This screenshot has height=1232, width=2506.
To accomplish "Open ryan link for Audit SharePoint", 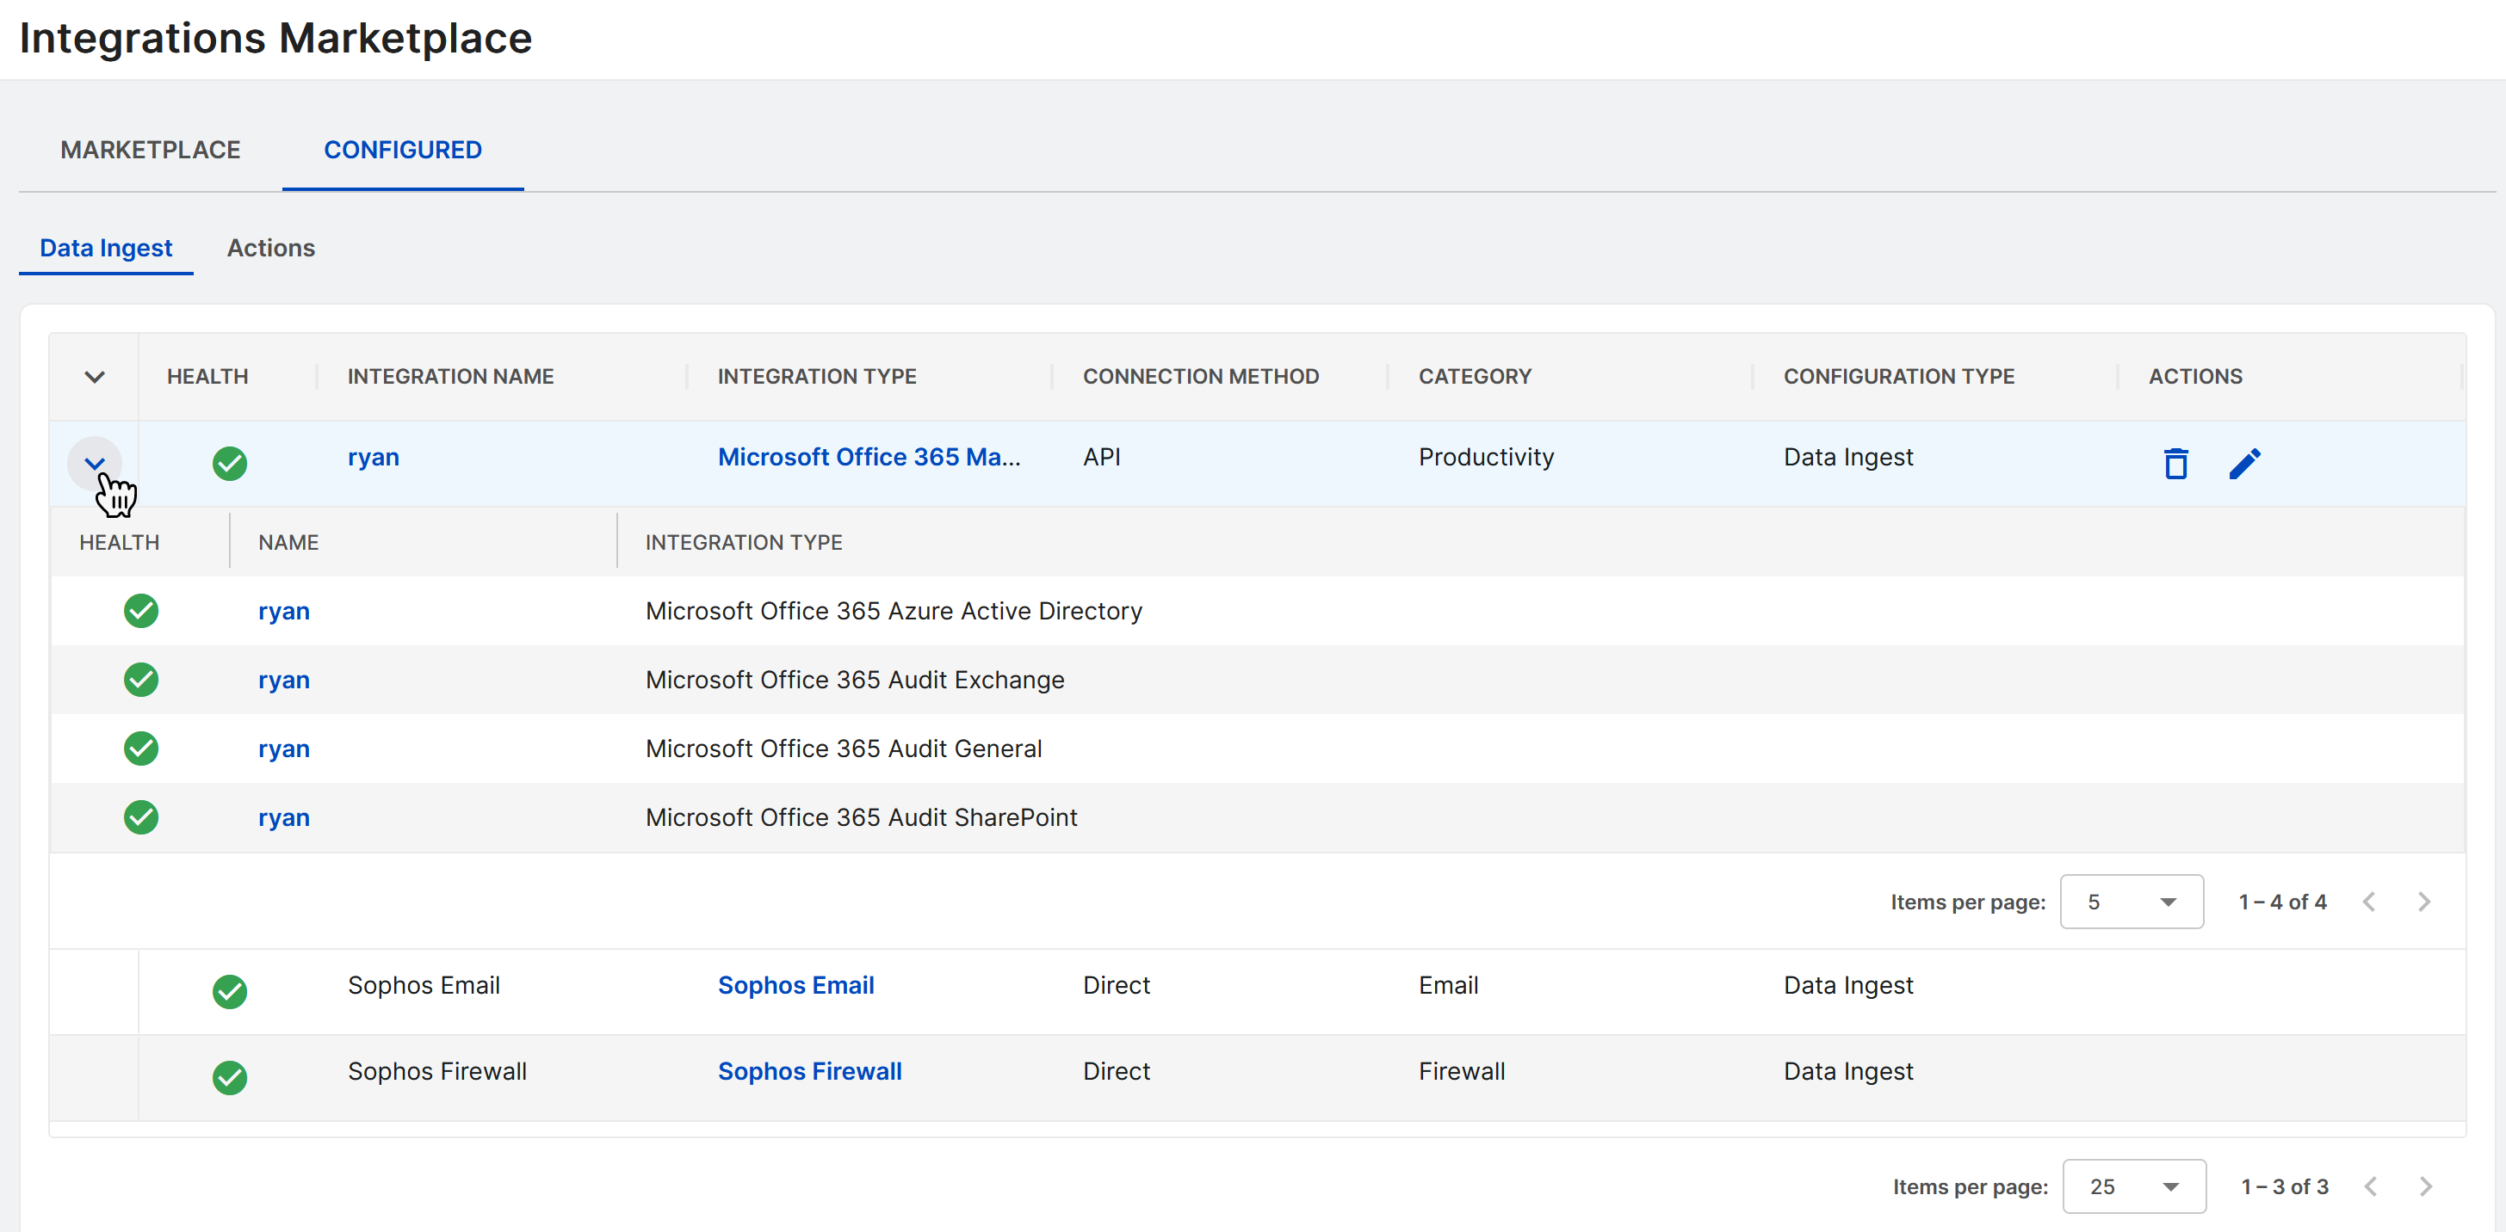I will pyautogui.click(x=284, y=818).
